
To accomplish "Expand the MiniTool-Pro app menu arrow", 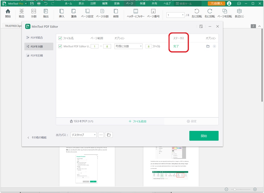I will click(x=26, y=3).
